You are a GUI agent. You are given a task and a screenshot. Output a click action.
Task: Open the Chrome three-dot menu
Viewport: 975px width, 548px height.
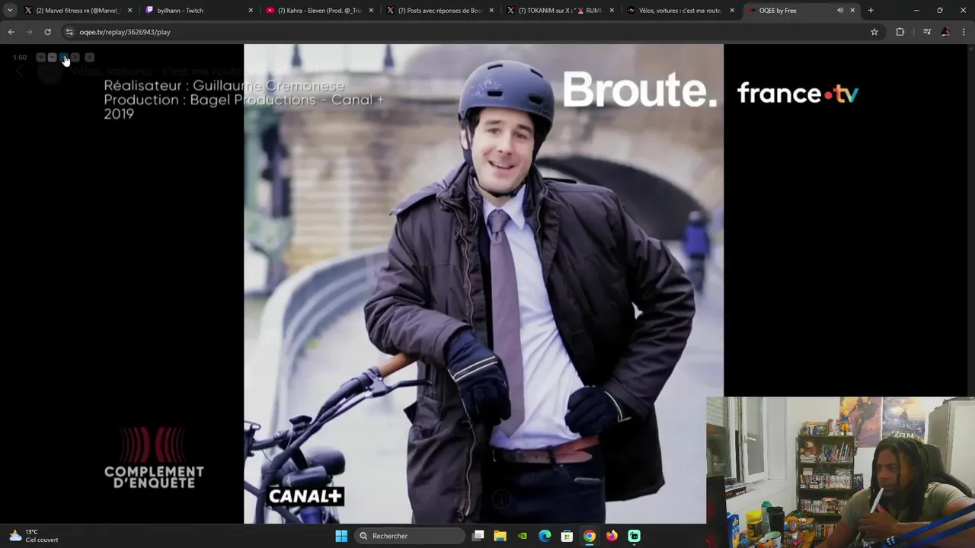(964, 32)
